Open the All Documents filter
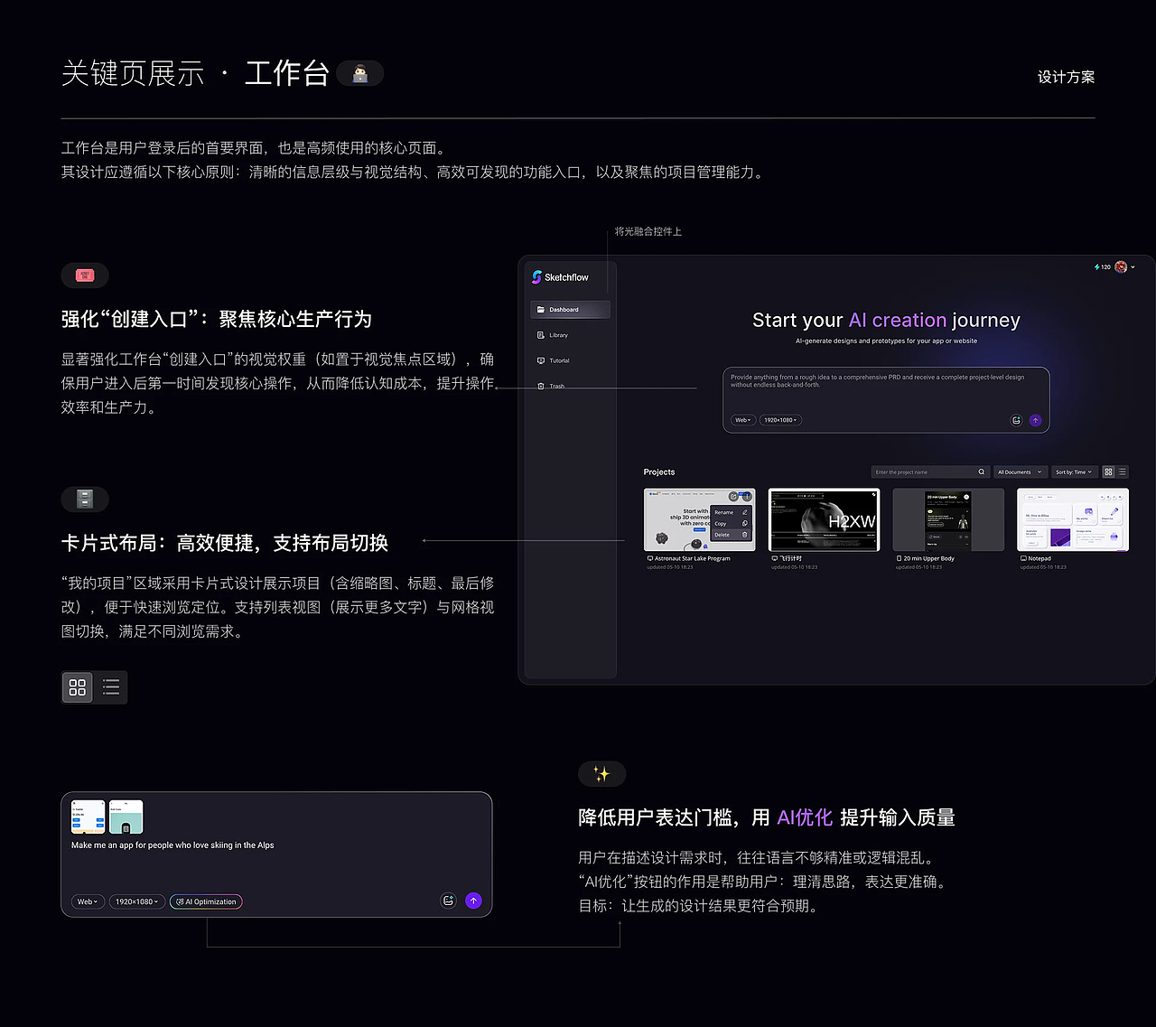The width and height of the screenshot is (1156, 1027). pos(1020,471)
